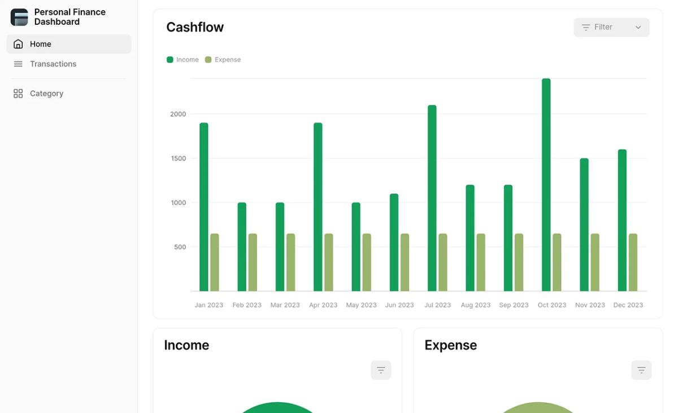This screenshot has height=413, width=678.
Task: Select the Dec 2023 income bar
Action: [x=622, y=220]
